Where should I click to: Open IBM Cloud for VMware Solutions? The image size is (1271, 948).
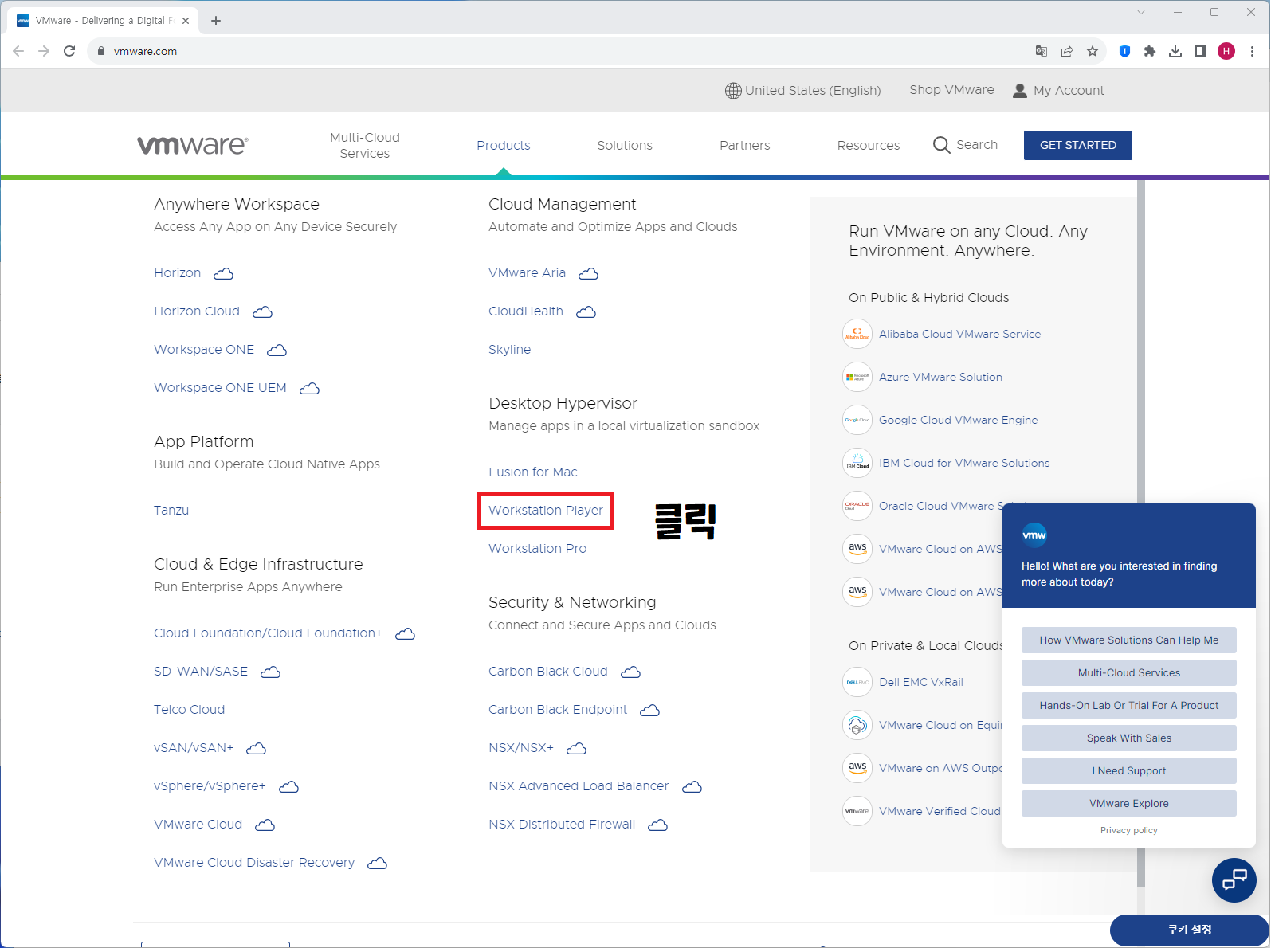[964, 463]
